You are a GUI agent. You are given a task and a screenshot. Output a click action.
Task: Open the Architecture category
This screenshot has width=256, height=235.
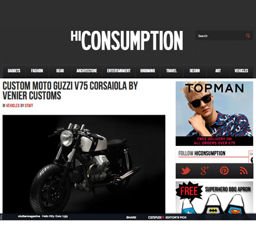click(x=87, y=70)
